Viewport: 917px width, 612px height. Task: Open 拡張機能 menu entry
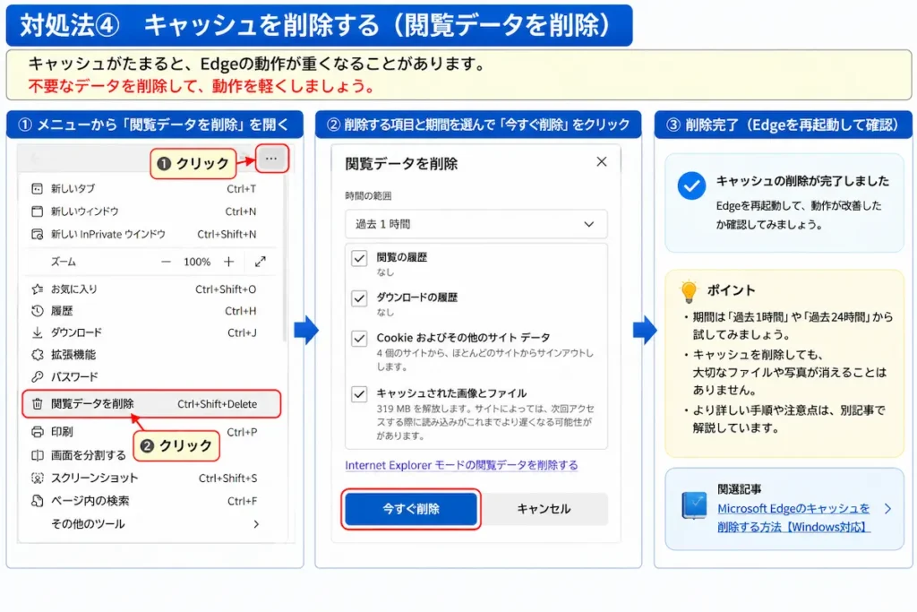tap(144, 355)
